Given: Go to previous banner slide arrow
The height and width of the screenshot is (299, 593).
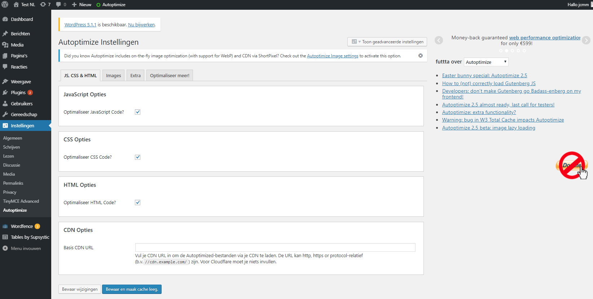Looking at the screenshot, I should point(439,40).
